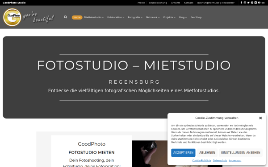Expand the Fotografie dropdown menu
The width and height of the screenshot is (268, 167).
(x=135, y=17)
